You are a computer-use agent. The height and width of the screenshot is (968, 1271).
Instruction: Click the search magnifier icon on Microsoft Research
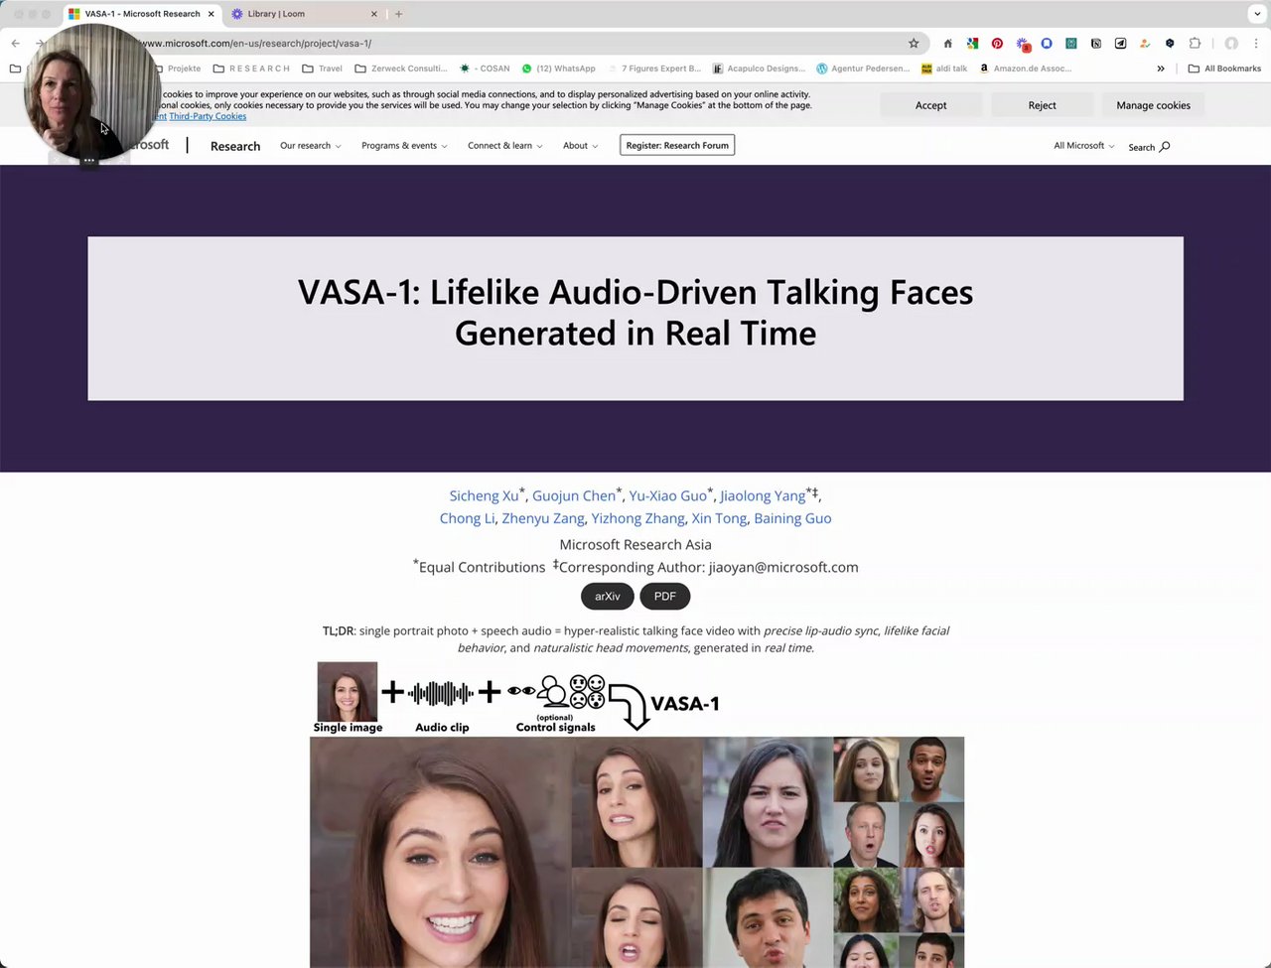click(1165, 147)
